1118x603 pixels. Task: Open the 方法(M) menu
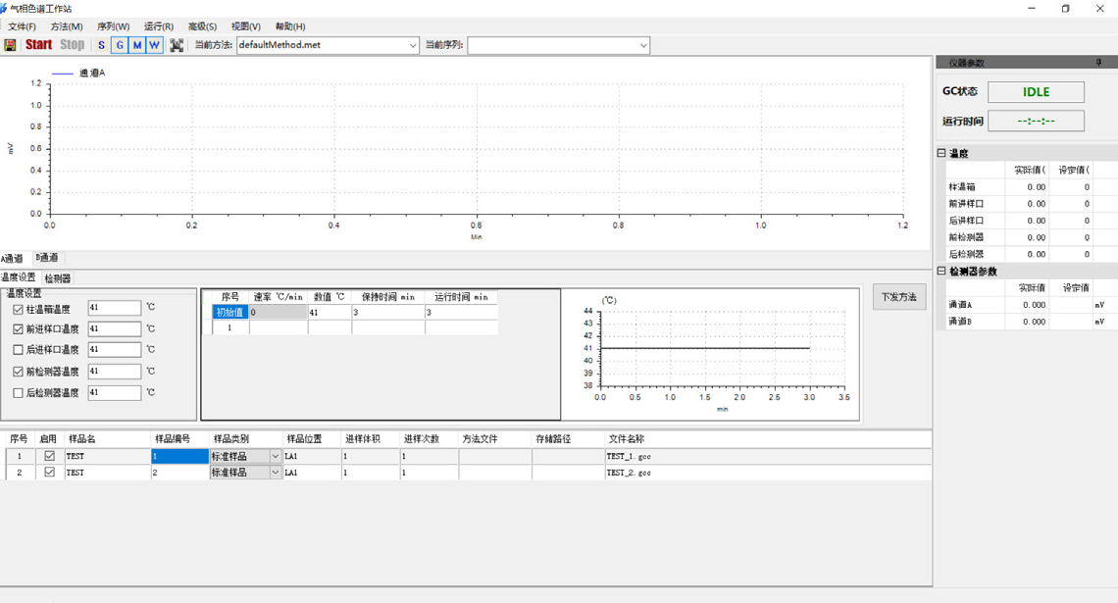67,26
